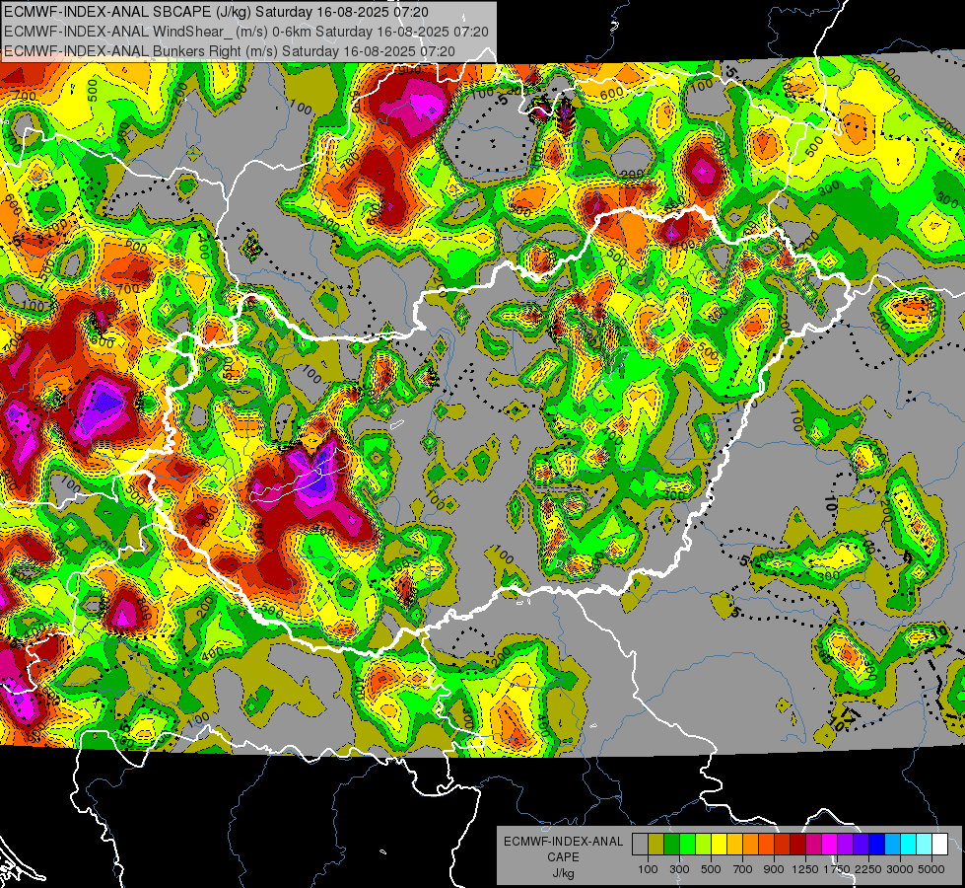Click the legend value 900
The height and width of the screenshot is (888, 965).
[x=774, y=869]
